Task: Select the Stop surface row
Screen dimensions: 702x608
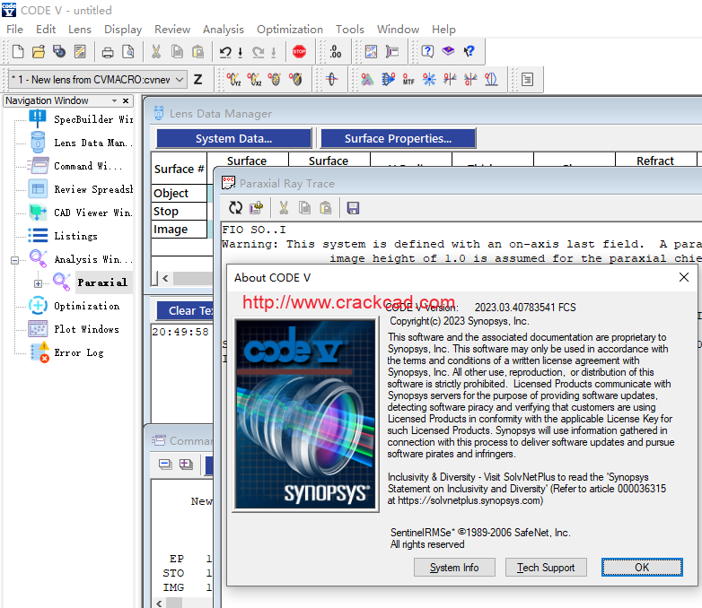Action: tap(179, 211)
